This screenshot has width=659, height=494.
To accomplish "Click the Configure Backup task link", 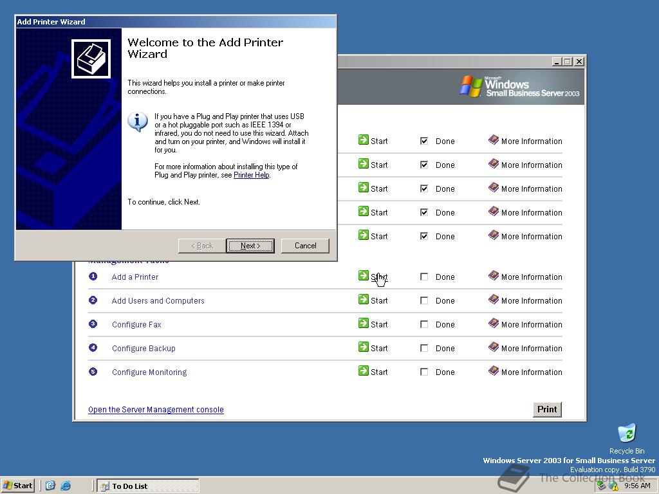I will (x=144, y=348).
